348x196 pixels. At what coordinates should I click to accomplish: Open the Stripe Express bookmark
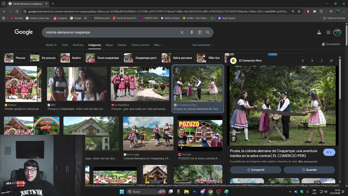coord(226,18)
